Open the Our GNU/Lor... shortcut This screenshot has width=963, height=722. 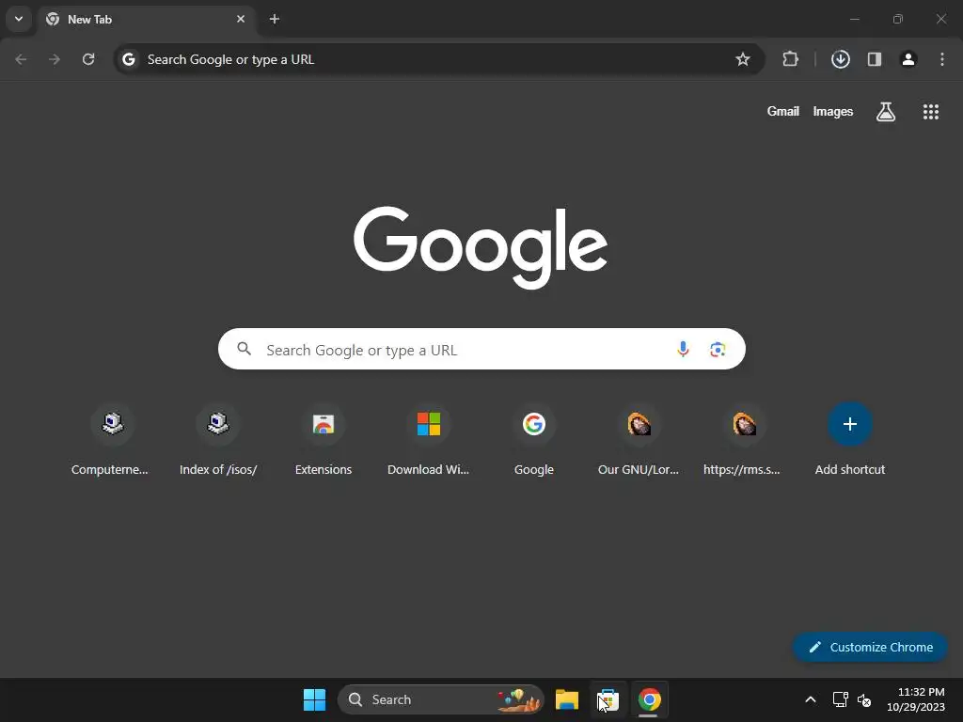coord(639,440)
